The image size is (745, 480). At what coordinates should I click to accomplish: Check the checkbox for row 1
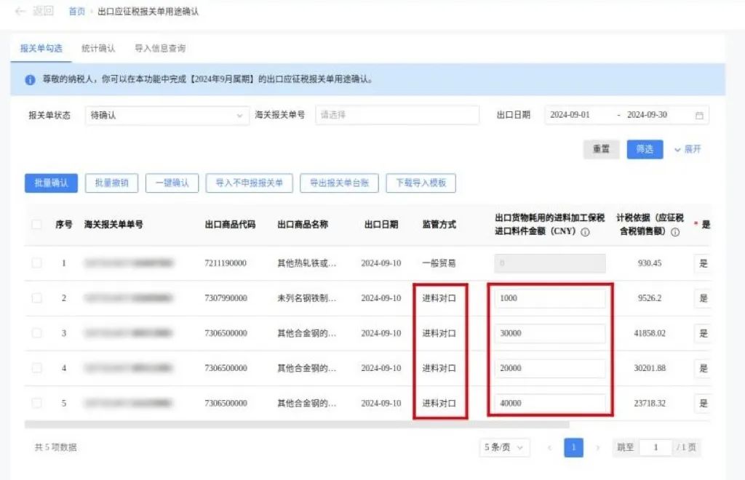[x=36, y=263]
